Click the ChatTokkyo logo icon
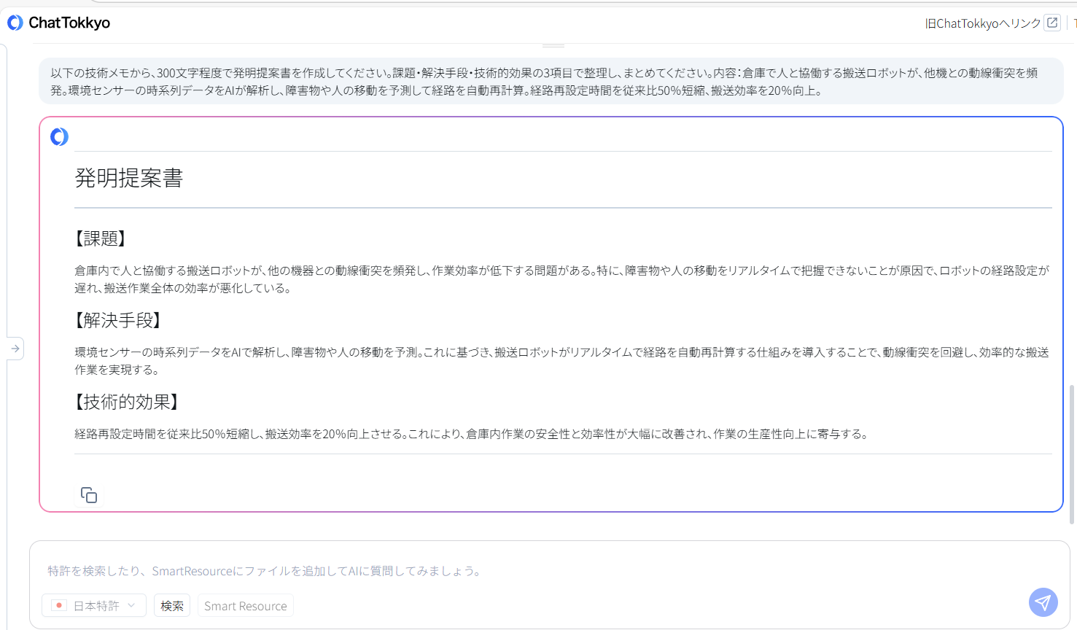Viewport: 1077px width, 630px height. (x=15, y=23)
